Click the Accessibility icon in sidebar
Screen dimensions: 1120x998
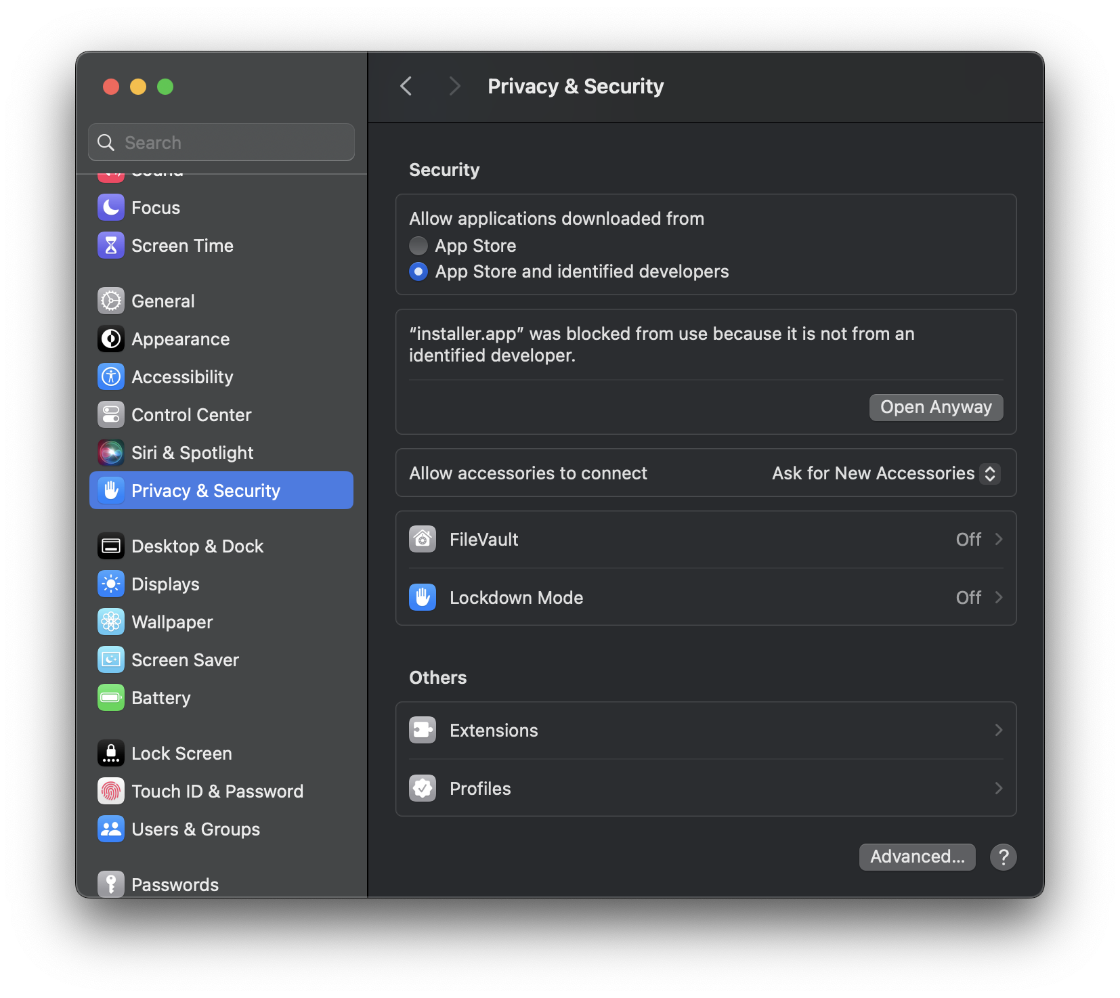point(111,376)
